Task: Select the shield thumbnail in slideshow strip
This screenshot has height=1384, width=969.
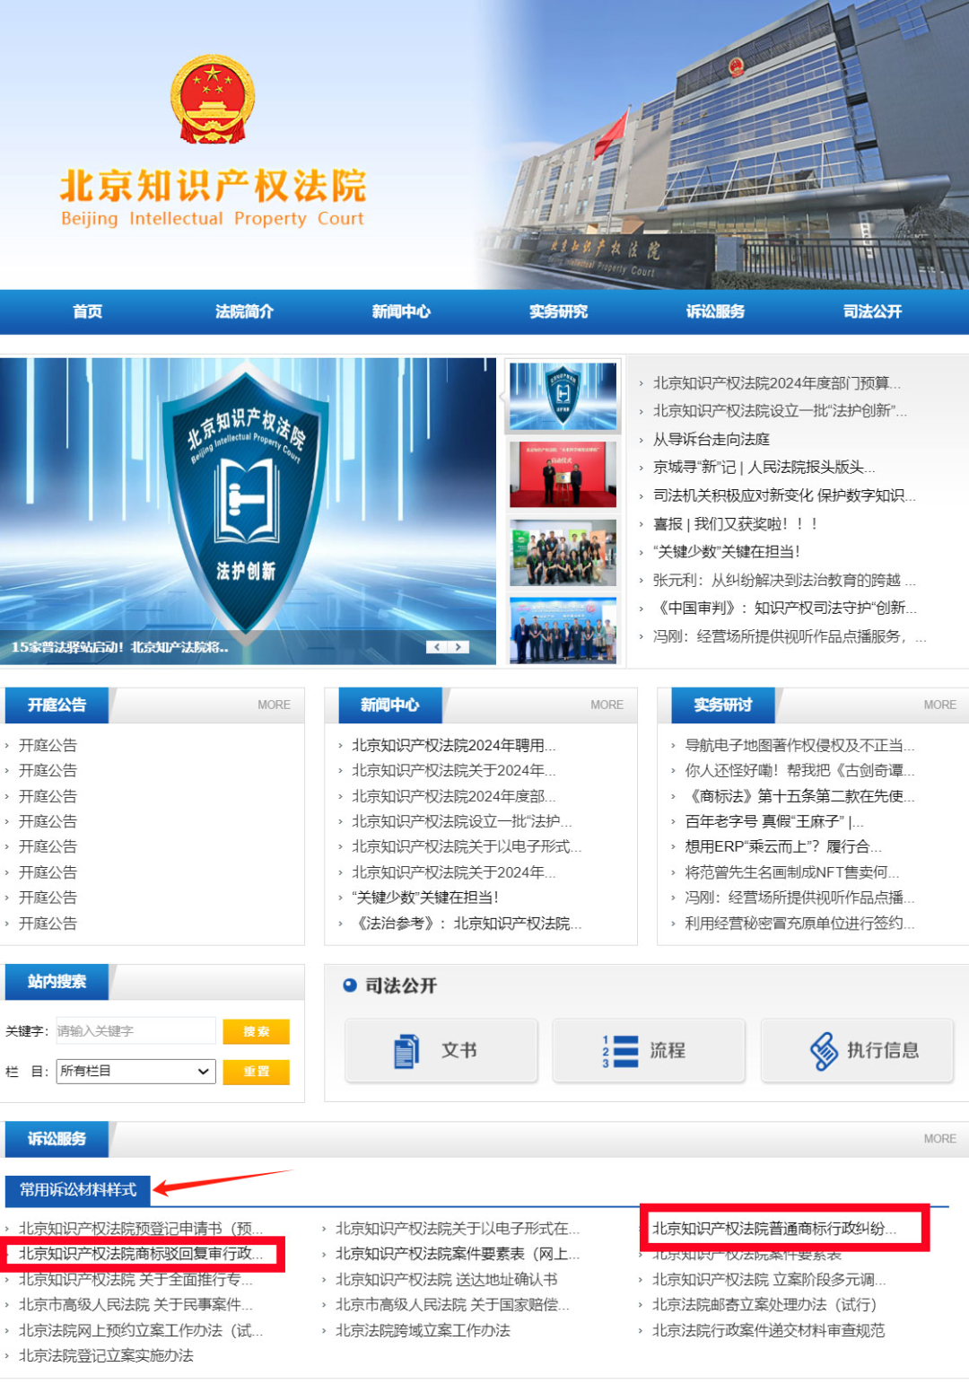Action: click(x=563, y=397)
